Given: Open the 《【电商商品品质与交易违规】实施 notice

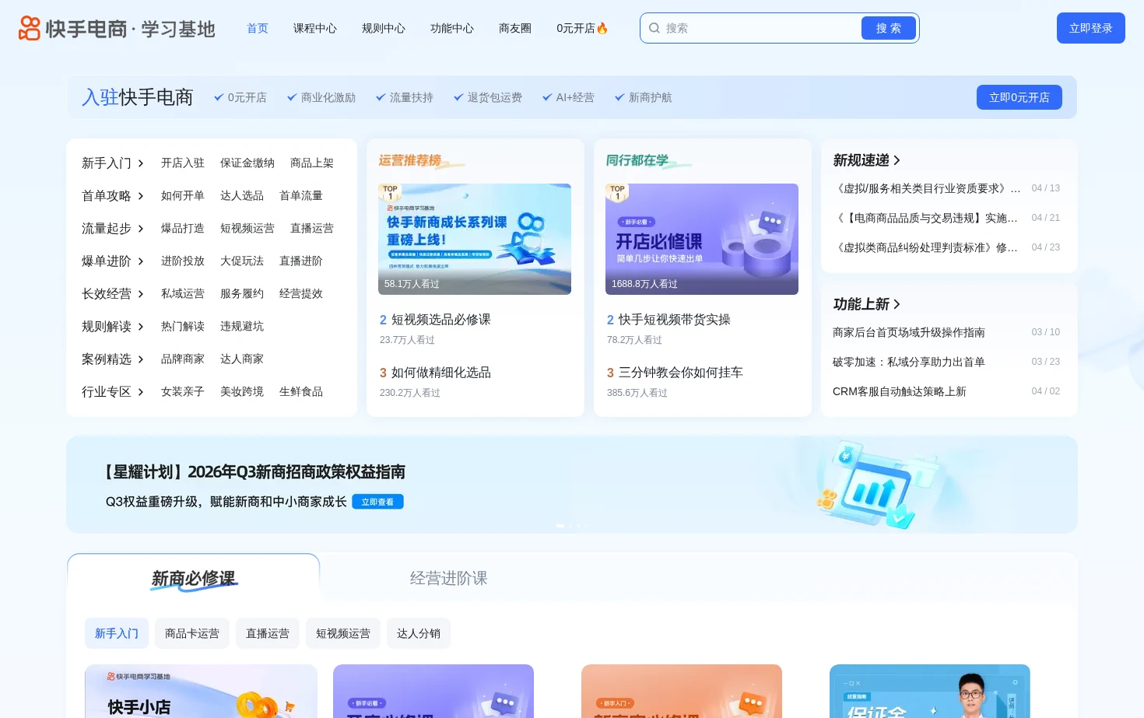Looking at the screenshot, I should point(926,218).
